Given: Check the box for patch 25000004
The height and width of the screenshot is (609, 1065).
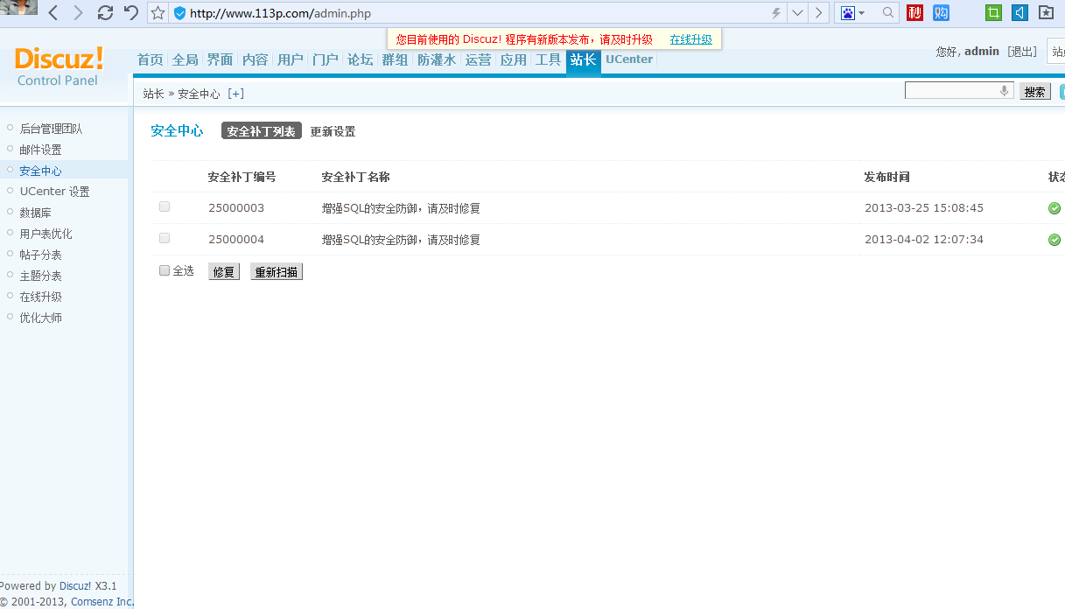Looking at the screenshot, I should [x=165, y=239].
